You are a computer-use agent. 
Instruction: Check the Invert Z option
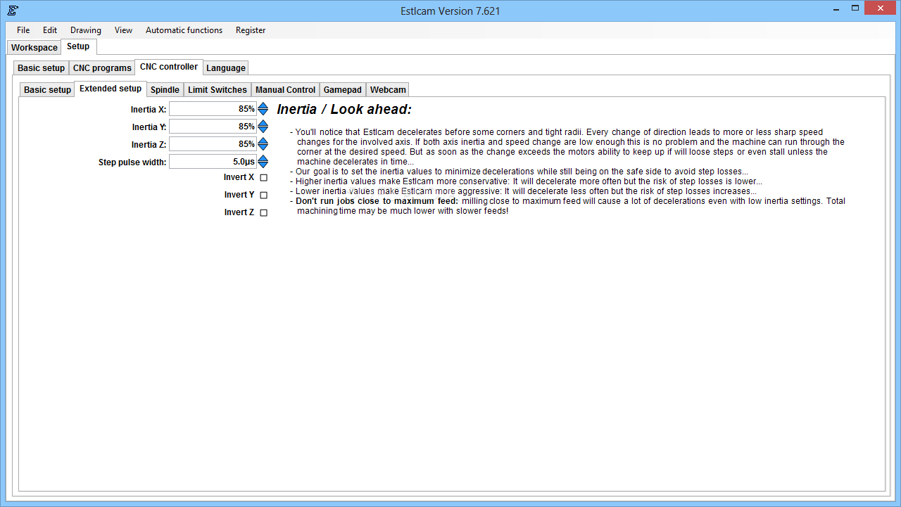tap(264, 213)
